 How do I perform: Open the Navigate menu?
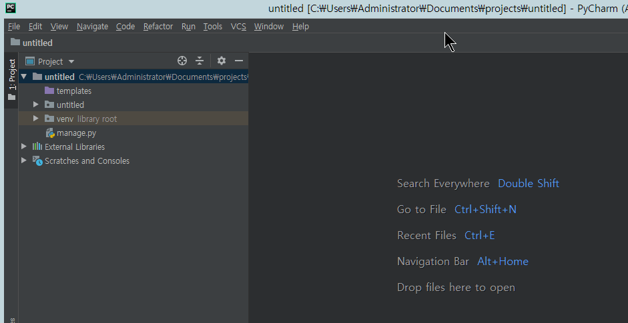pos(93,27)
